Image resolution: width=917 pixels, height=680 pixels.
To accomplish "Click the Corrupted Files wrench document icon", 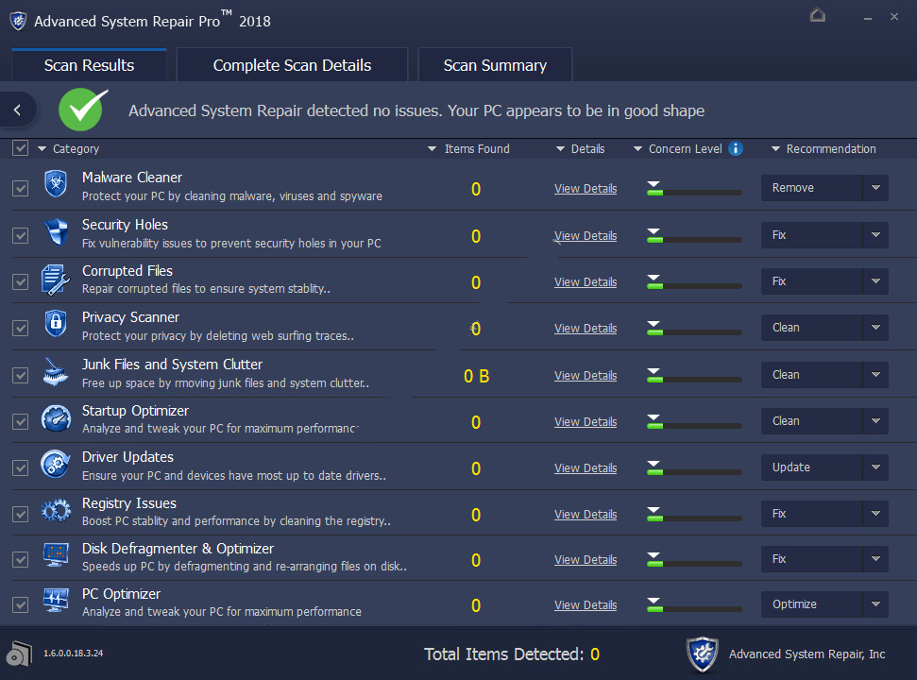I will [56, 280].
